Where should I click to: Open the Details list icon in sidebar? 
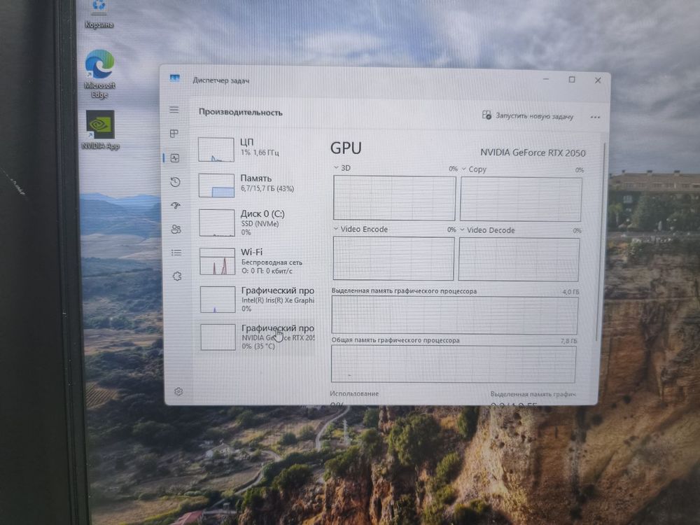176,253
